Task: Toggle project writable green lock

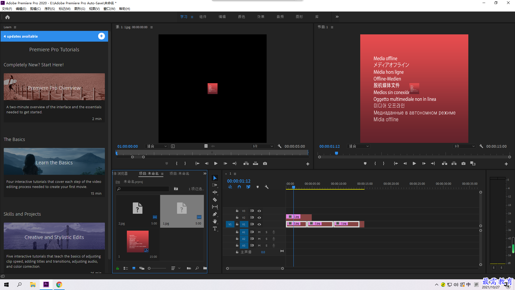Action: (x=117, y=268)
